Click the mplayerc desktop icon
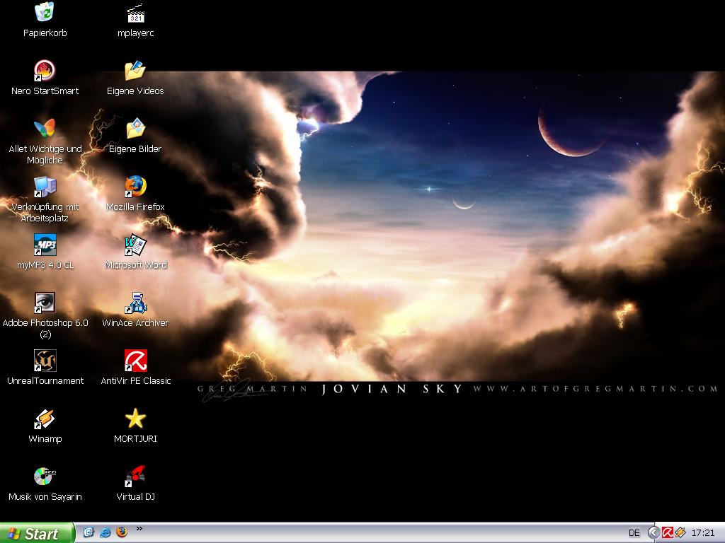The width and height of the screenshot is (725, 543). point(135,13)
